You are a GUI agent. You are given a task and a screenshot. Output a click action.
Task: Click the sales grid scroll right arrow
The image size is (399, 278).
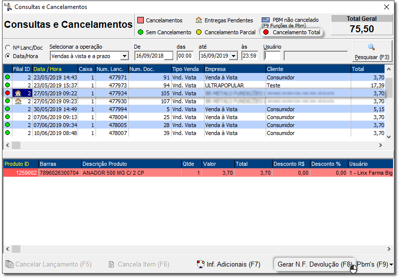coord(381,145)
